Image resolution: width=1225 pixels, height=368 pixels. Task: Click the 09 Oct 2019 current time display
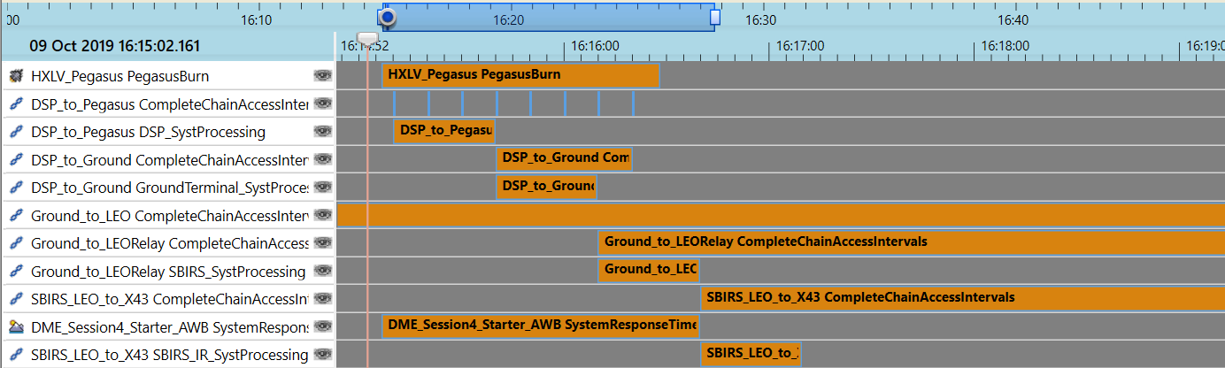(115, 47)
